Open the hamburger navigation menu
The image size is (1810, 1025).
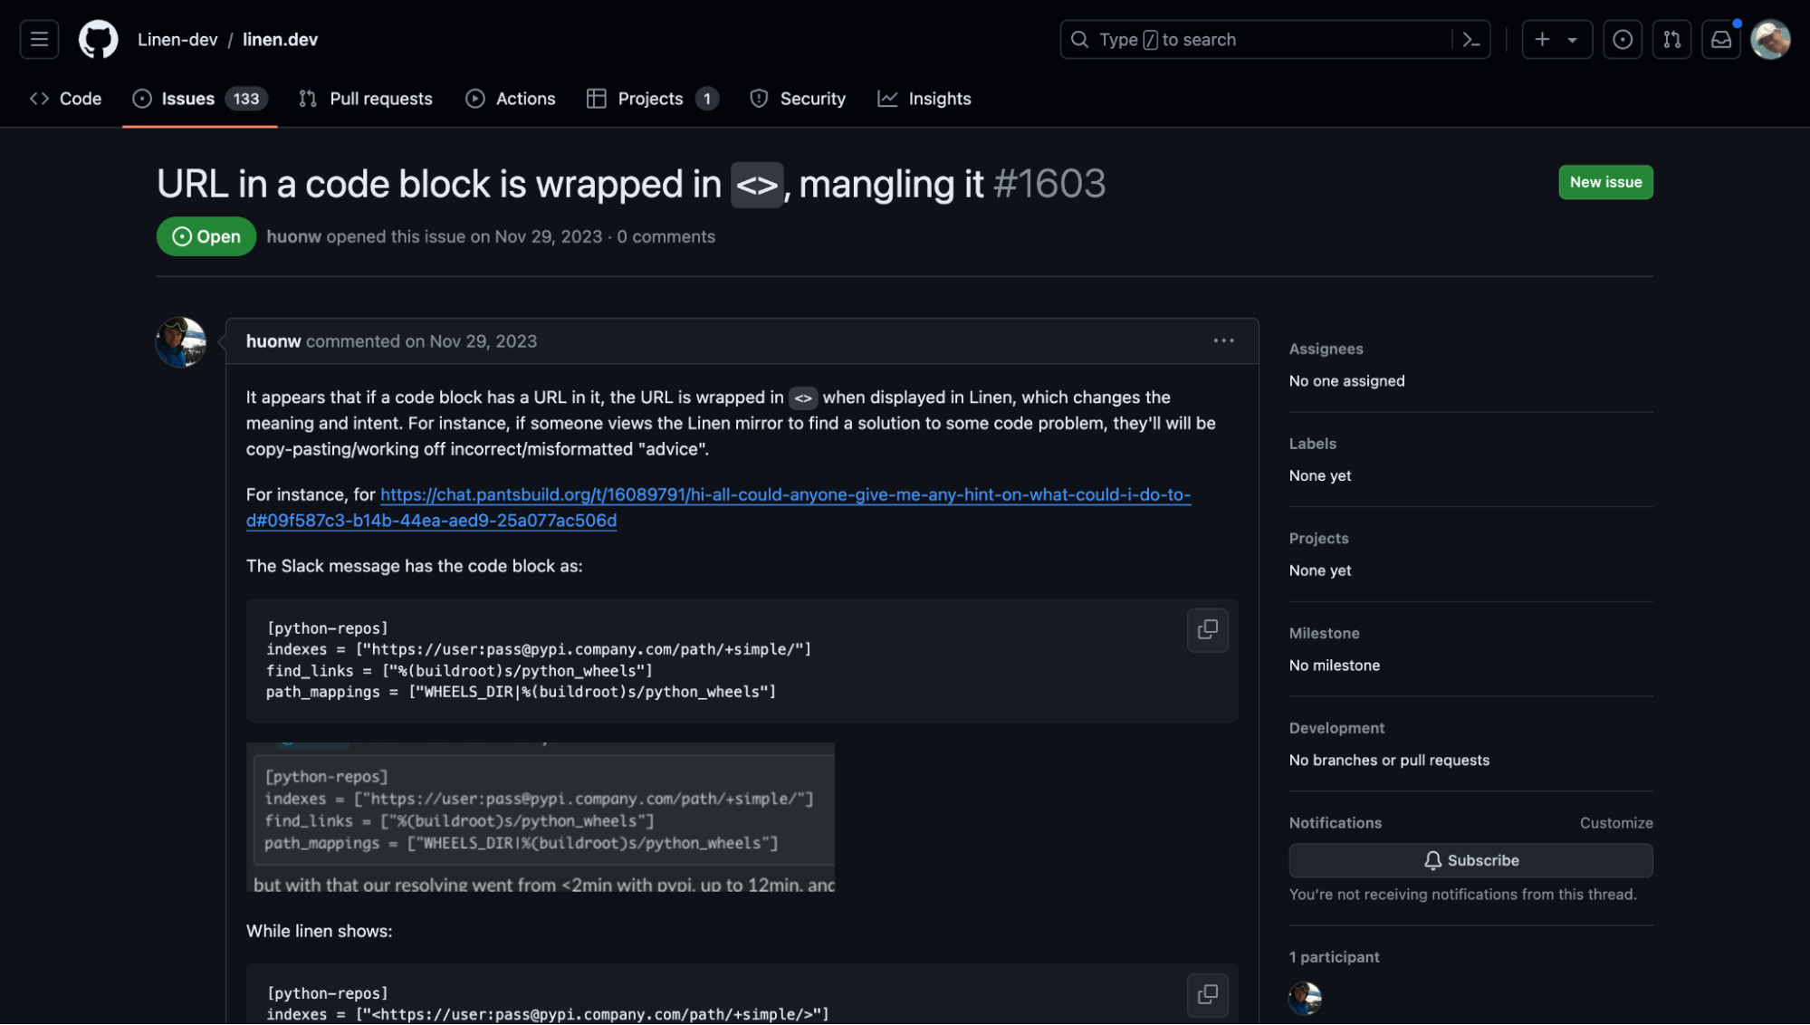39,40
